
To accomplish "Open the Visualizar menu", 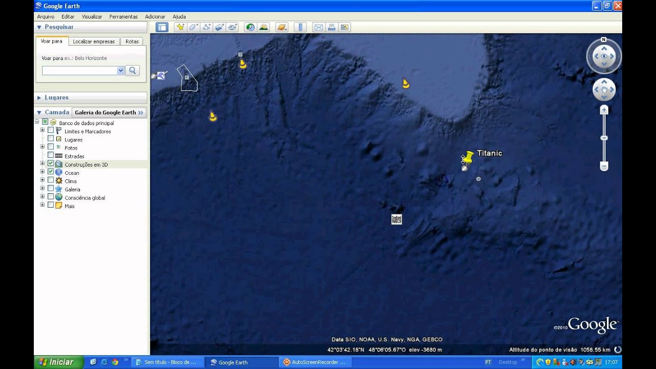I will point(92,16).
